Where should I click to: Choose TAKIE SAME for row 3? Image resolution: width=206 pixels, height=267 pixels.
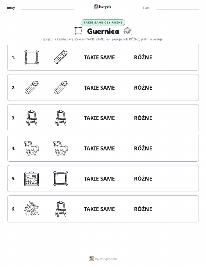(99, 118)
